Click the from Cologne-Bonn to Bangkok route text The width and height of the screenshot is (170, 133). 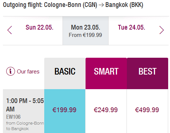pos(25,126)
